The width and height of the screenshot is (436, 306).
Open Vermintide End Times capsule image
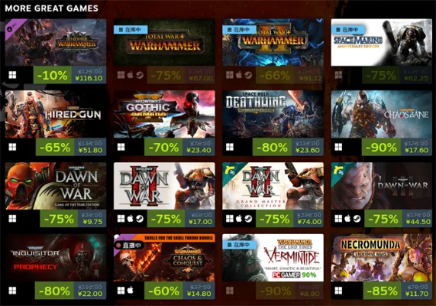click(273, 258)
